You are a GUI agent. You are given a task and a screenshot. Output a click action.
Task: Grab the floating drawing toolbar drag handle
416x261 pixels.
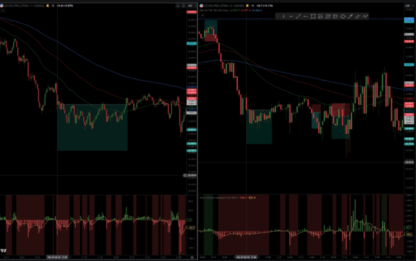pyautogui.click(x=278, y=17)
